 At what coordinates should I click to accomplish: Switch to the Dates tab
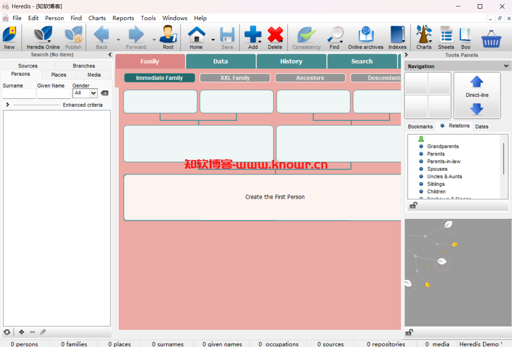point(482,126)
